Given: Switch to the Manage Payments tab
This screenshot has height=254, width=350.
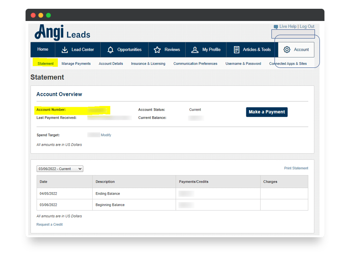Looking at the screenshot, I should pyautogui.click(x=76, y=63).
